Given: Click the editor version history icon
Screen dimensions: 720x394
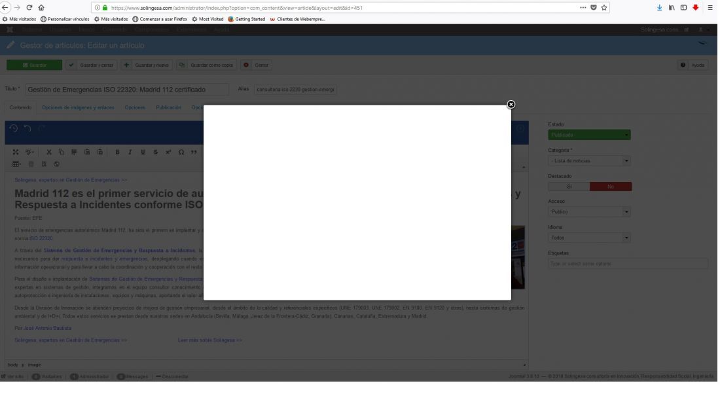Looking at the screenshot, I should click(13, 128).
